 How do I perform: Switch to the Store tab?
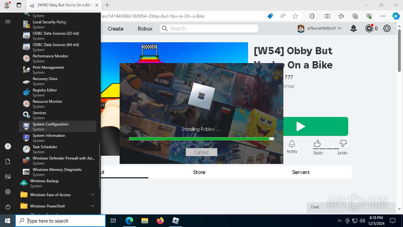(199, 172)
